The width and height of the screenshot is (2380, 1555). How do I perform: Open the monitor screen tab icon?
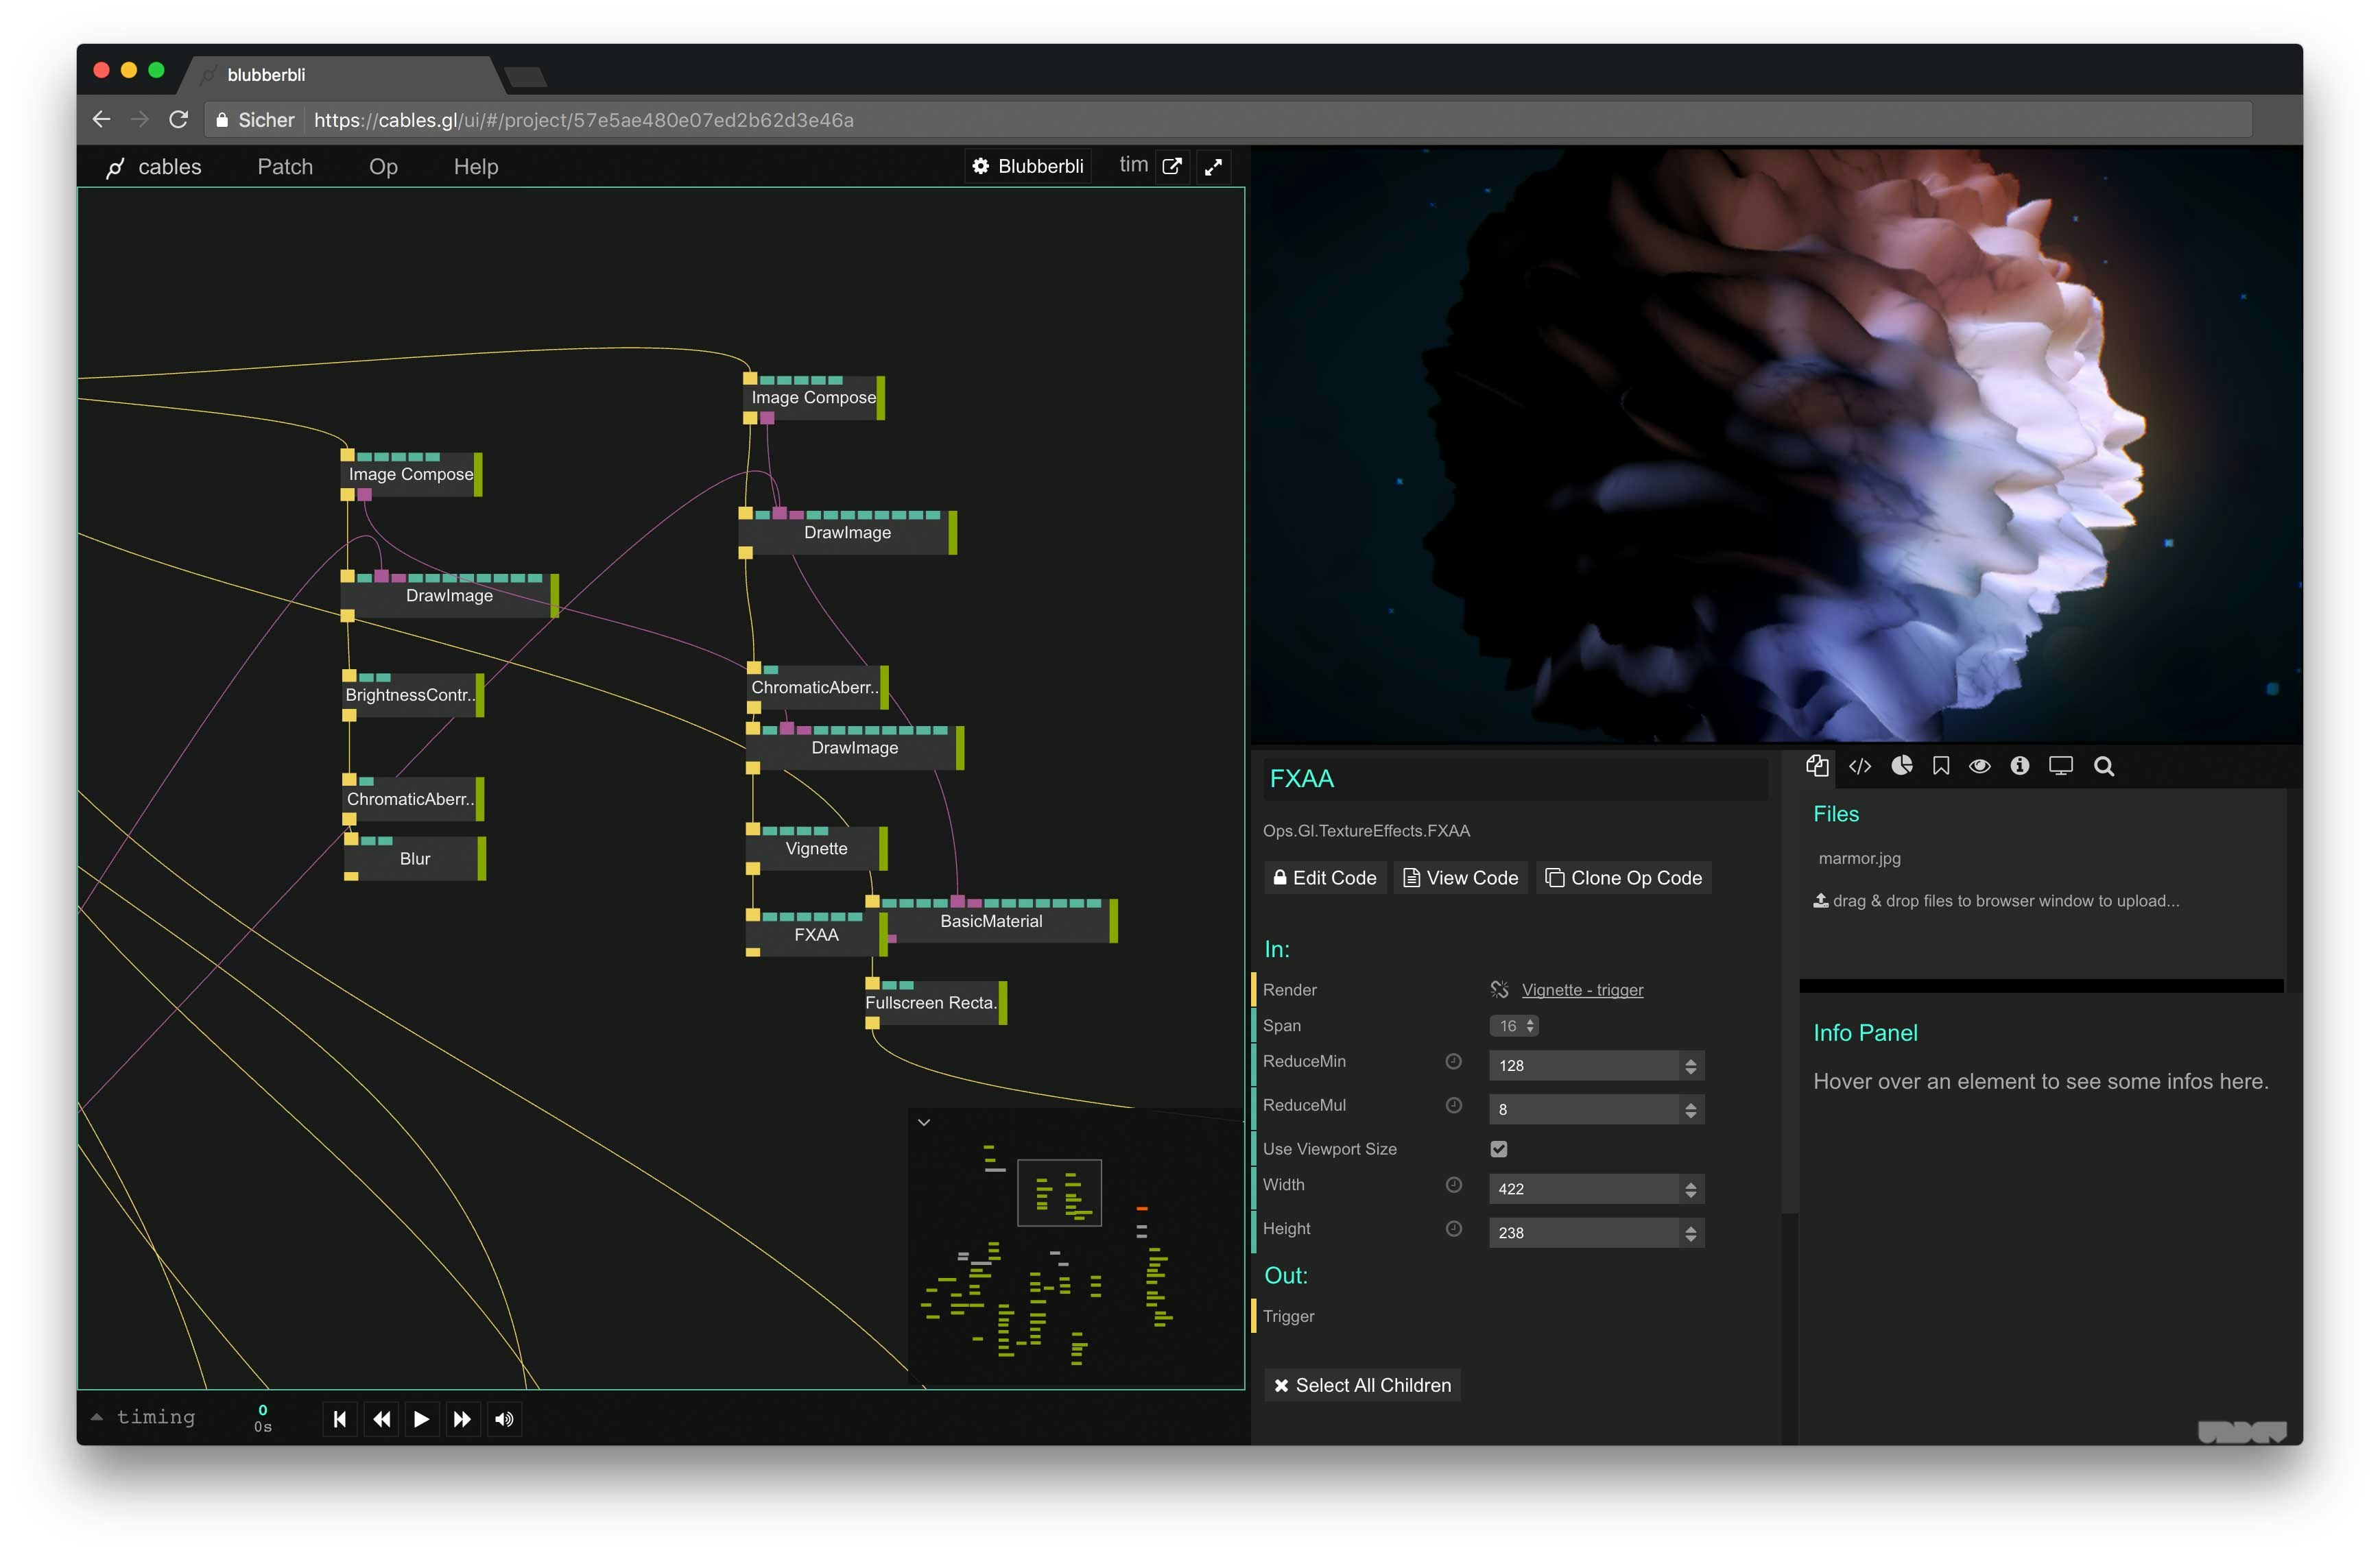pos(2060,767)
